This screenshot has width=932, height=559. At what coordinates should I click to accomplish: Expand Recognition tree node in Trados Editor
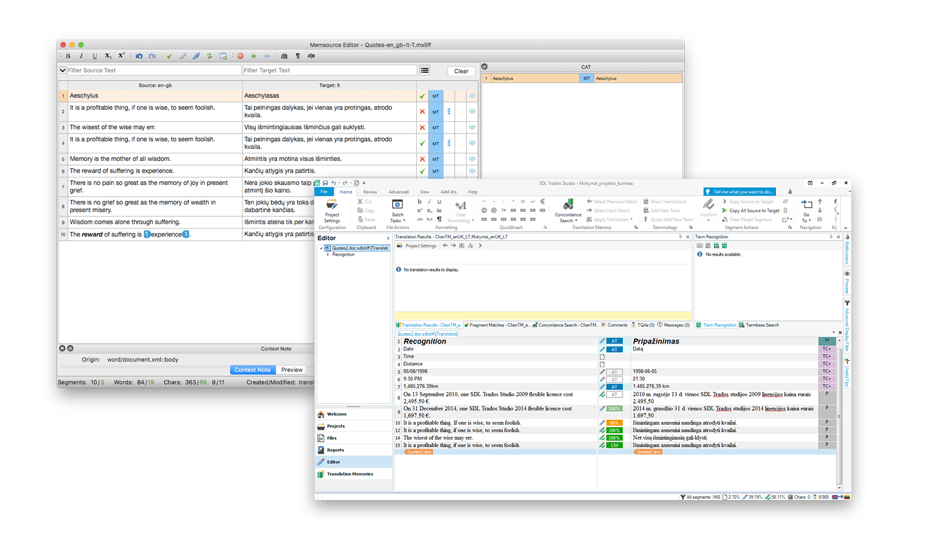(x=328, y=255)
